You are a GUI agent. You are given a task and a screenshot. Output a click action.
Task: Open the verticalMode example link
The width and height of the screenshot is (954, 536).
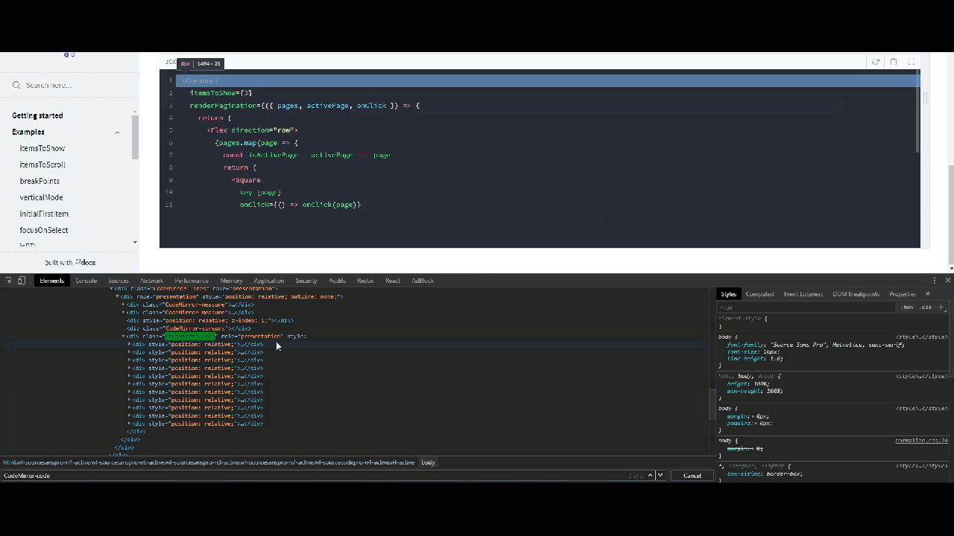pos(42,197)
